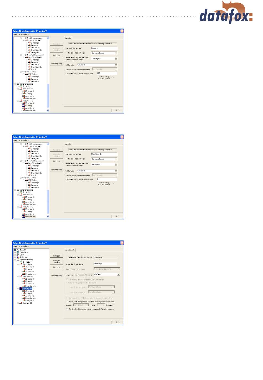Click Dauer seconds field in bottom dialog
The width and height of the screenshot is (263, 380).
(x=101, y=305)
